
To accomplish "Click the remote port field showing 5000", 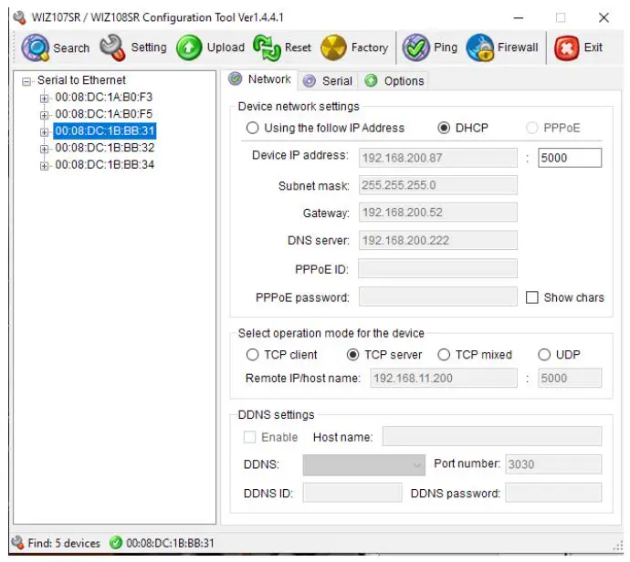I will pyautogui.click(x=570, y=378).
